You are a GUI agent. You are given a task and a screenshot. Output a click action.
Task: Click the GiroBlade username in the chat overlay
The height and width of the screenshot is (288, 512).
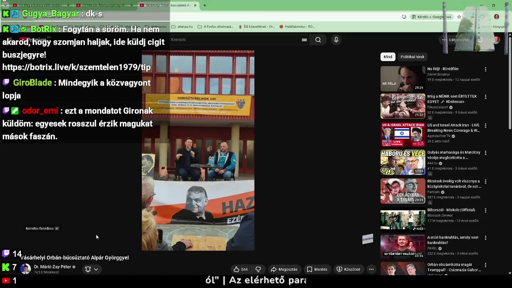(32, 83)
